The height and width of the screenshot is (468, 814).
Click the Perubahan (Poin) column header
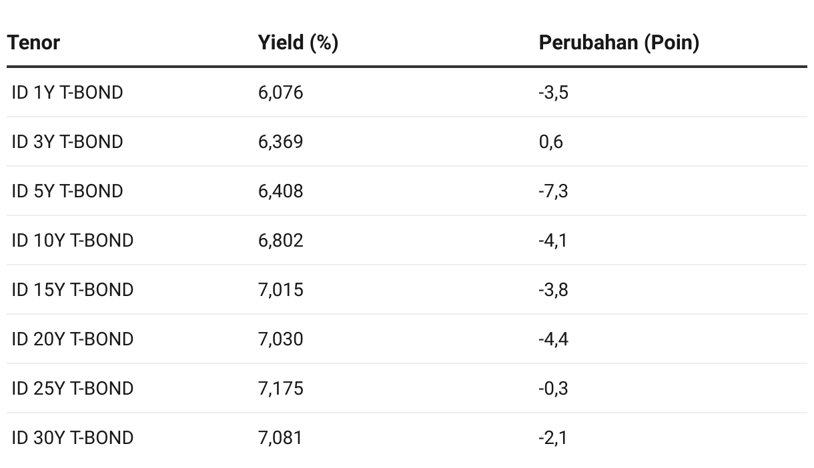(619, 43)
